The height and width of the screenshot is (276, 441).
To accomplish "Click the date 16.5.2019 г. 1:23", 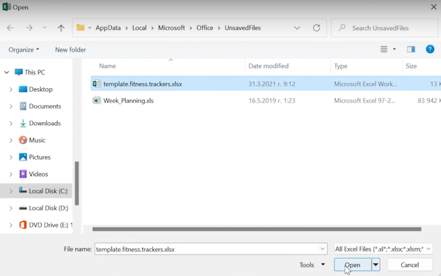I will [272, 100].
